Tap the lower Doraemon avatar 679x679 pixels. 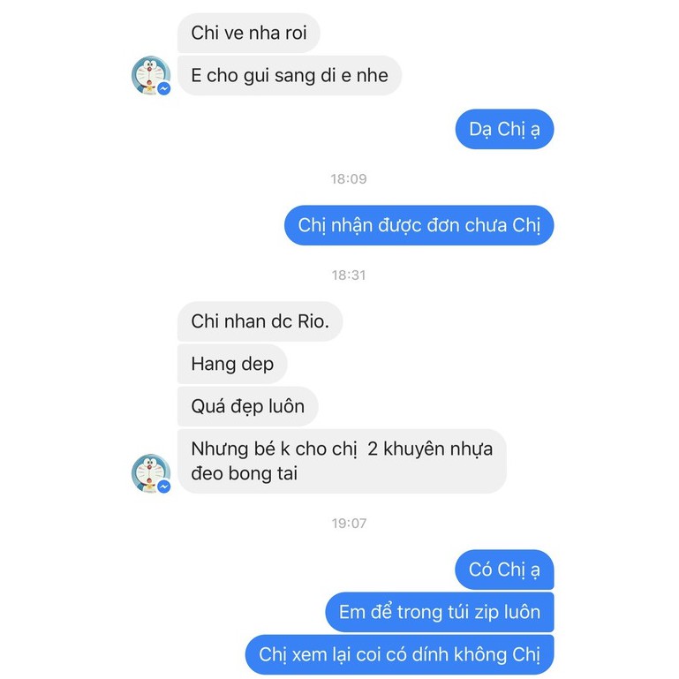tap(150, 473)
